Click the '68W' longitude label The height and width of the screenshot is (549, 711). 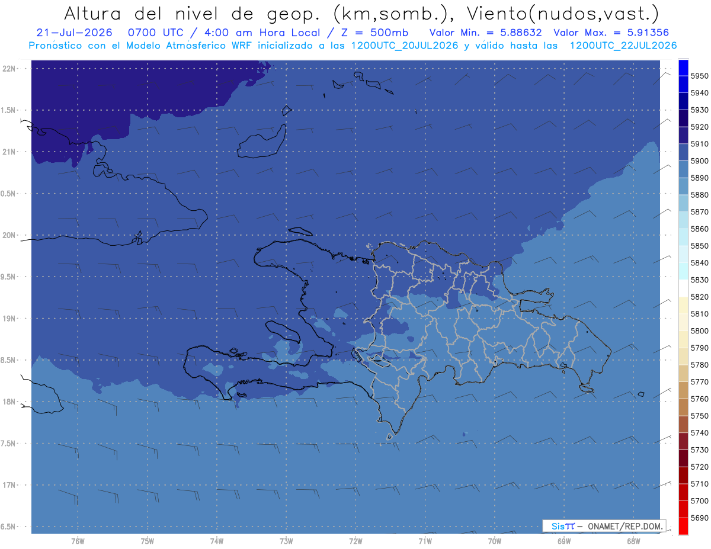(633, 541)
